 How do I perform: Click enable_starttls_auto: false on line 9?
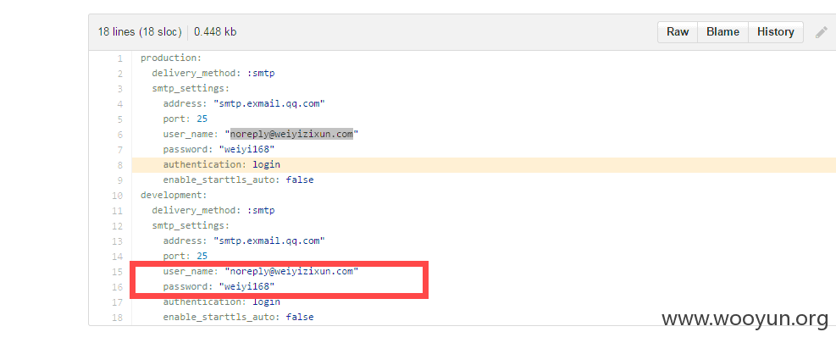(x=238, y=180)
